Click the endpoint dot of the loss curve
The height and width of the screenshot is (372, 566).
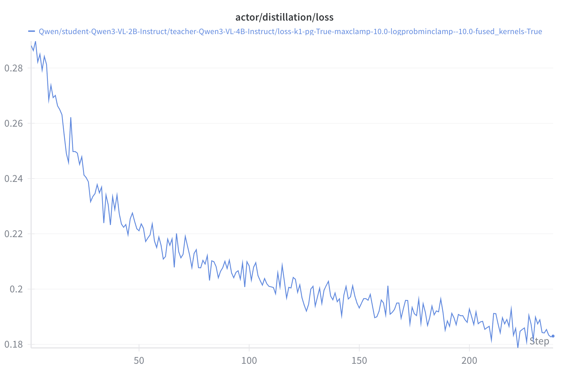553,336
